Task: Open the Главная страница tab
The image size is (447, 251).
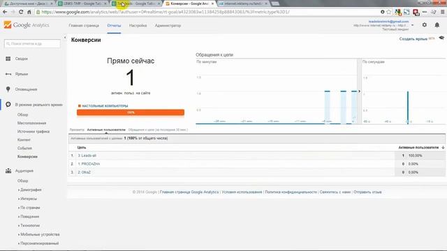Action: pos(84,26)
